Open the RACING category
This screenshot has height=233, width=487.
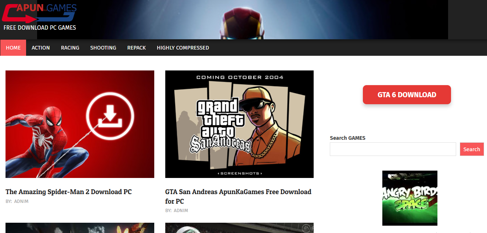tap(70, 48)
